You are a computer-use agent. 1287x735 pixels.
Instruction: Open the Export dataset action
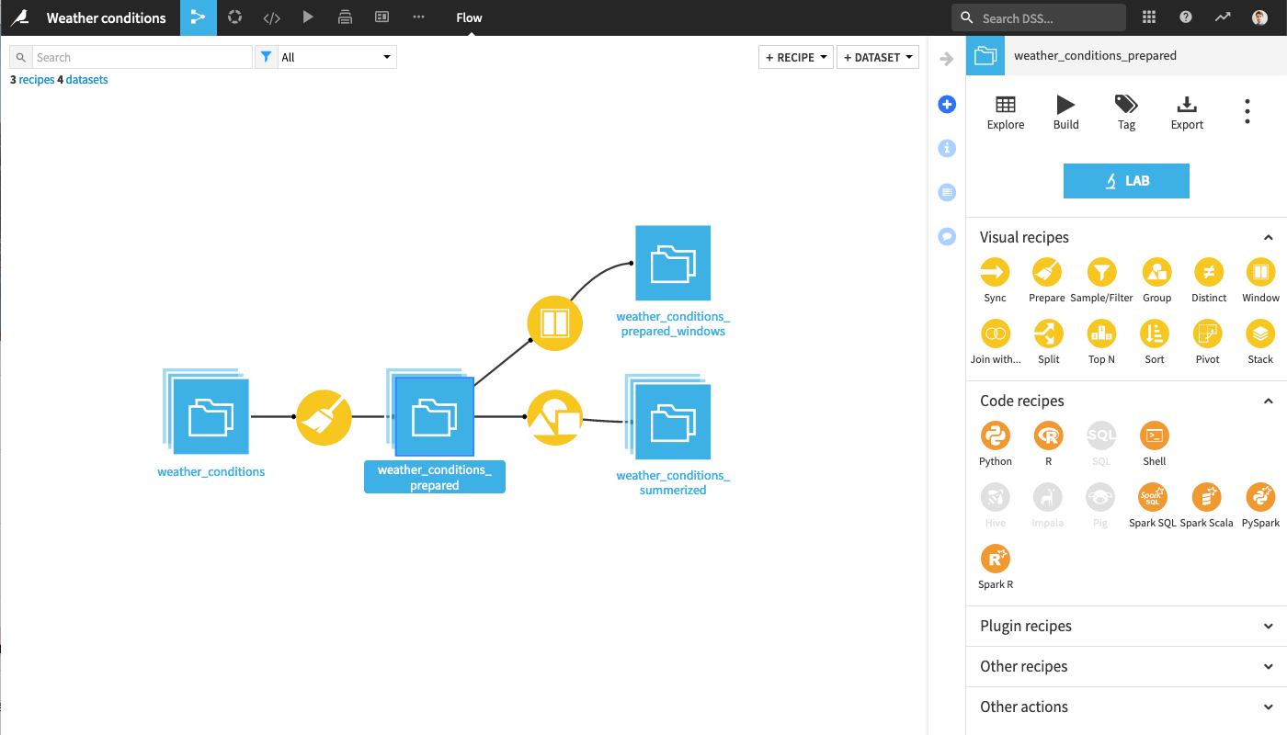tap(1187, 105)
